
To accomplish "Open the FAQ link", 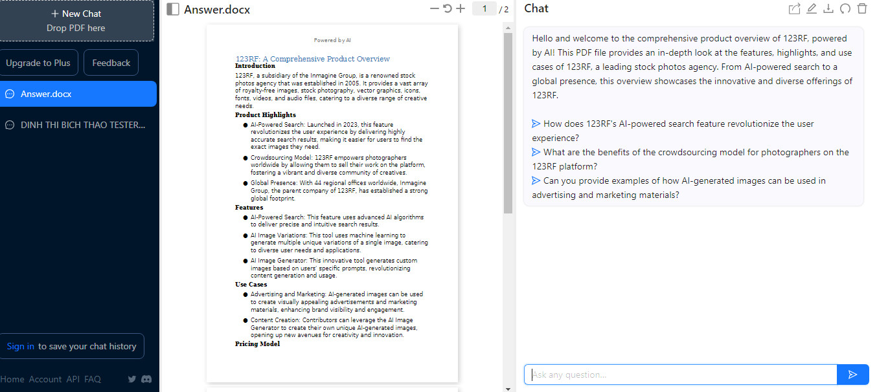I will (93, 379).
